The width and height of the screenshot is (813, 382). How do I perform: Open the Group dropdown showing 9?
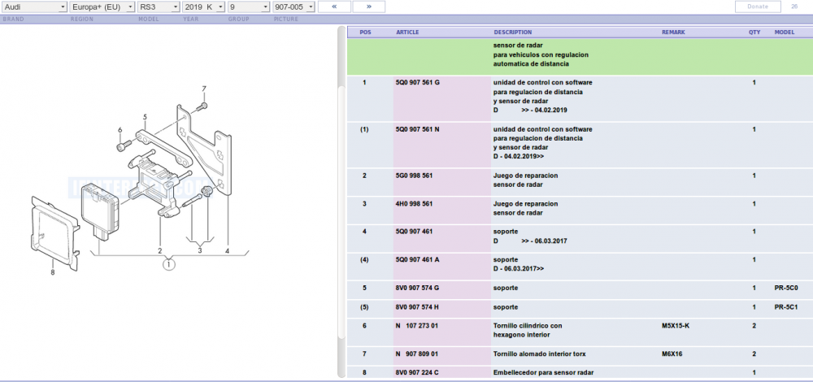point(249,7)
